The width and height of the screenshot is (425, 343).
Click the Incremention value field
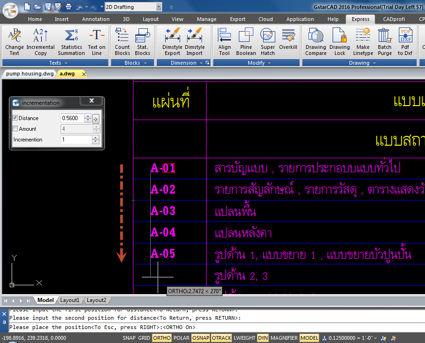coord(77,140)
